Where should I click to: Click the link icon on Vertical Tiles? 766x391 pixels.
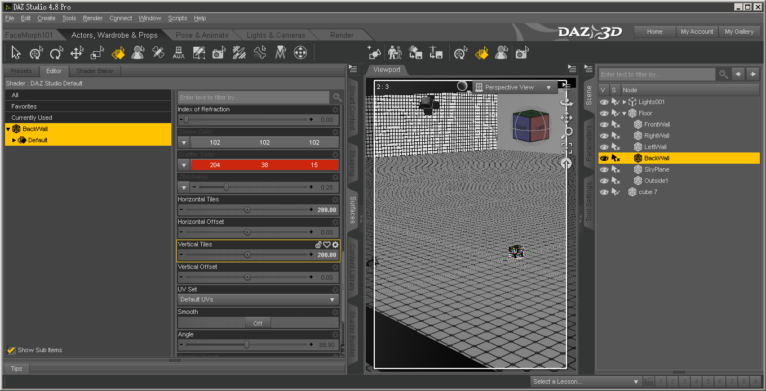click(x=318, y=245)
